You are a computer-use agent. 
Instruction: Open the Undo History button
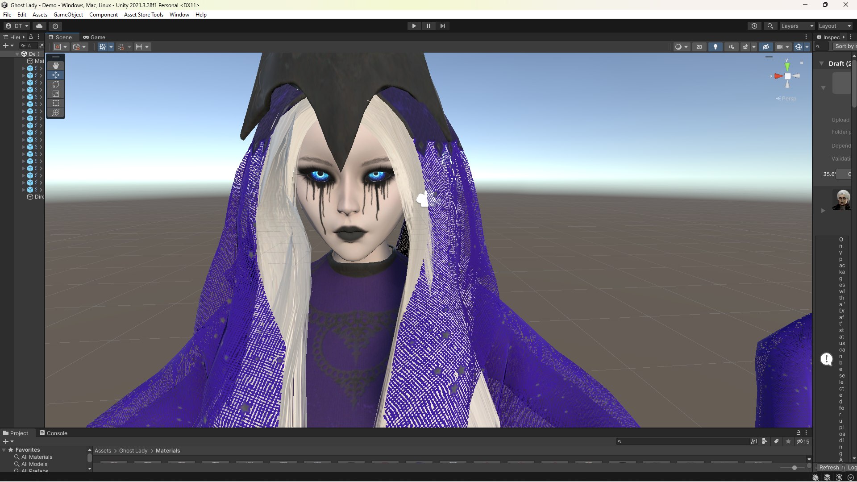[754, 26]
